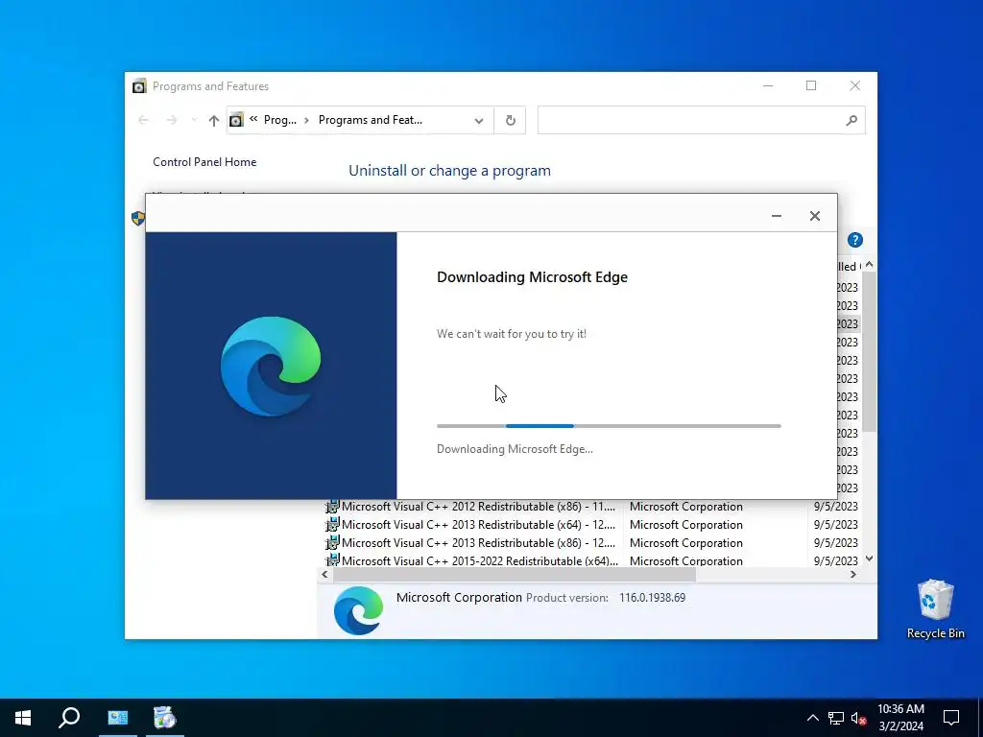Open the double-chevron breadcrumb overflow

253,119
